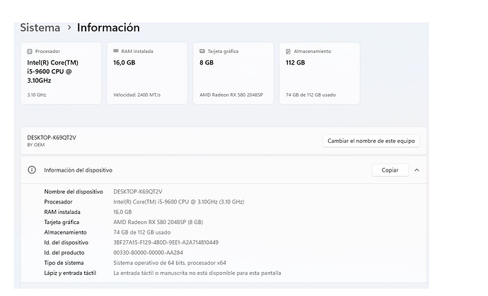Click 74 GB de 112 GB usado in card
Viewport: 488px width, 296px height.
point(310,95)
